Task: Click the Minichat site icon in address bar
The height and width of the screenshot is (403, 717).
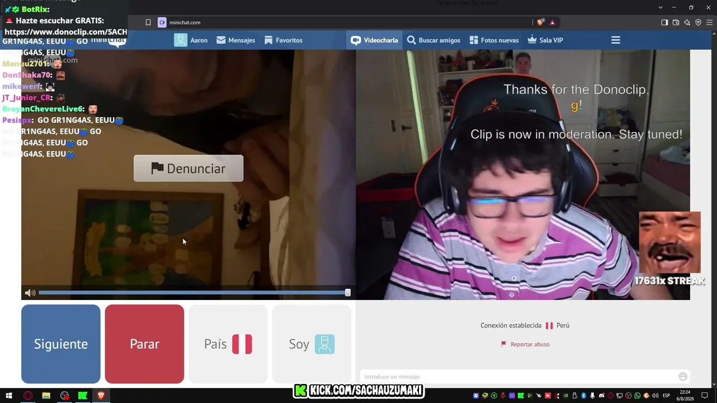Action: click(162, 22)
